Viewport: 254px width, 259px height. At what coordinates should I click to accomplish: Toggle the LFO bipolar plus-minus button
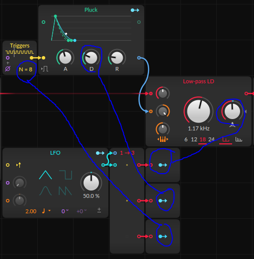(x=99, y=210)
